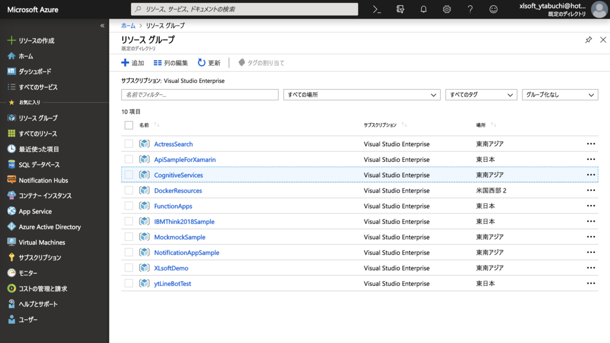Image resolution: width=610 pixels, height=343 pixels.
Task: Click the 最近使った項目 clock icon
Action: (x=11, y=149)
